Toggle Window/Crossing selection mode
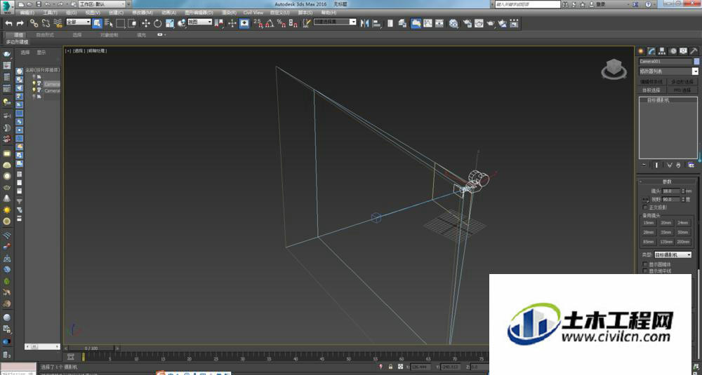The image size is (702, 375). coord(132,23)
